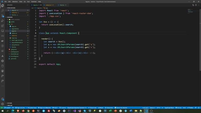Image resolution: width=201 pixels, height=113 pixels.
Task: Click errors and warnings count in status bar
Action: 55,108
